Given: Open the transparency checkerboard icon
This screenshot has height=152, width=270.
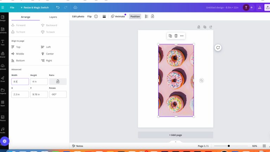Looking at the screenshot, I should [x=147, y=17].
